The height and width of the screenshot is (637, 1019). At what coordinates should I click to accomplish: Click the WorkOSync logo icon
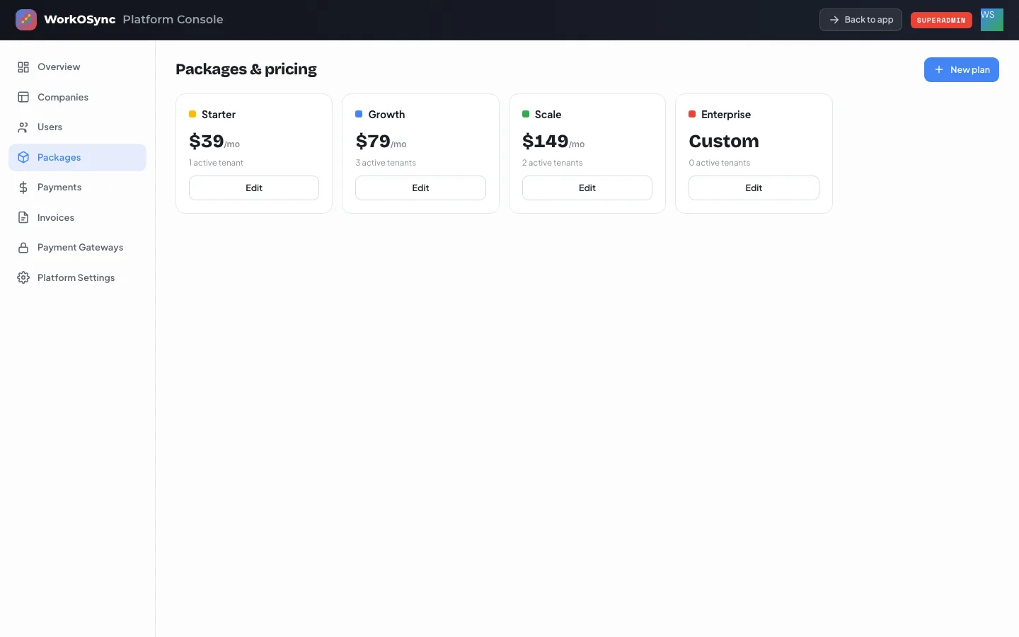click(x=26, y=20)
